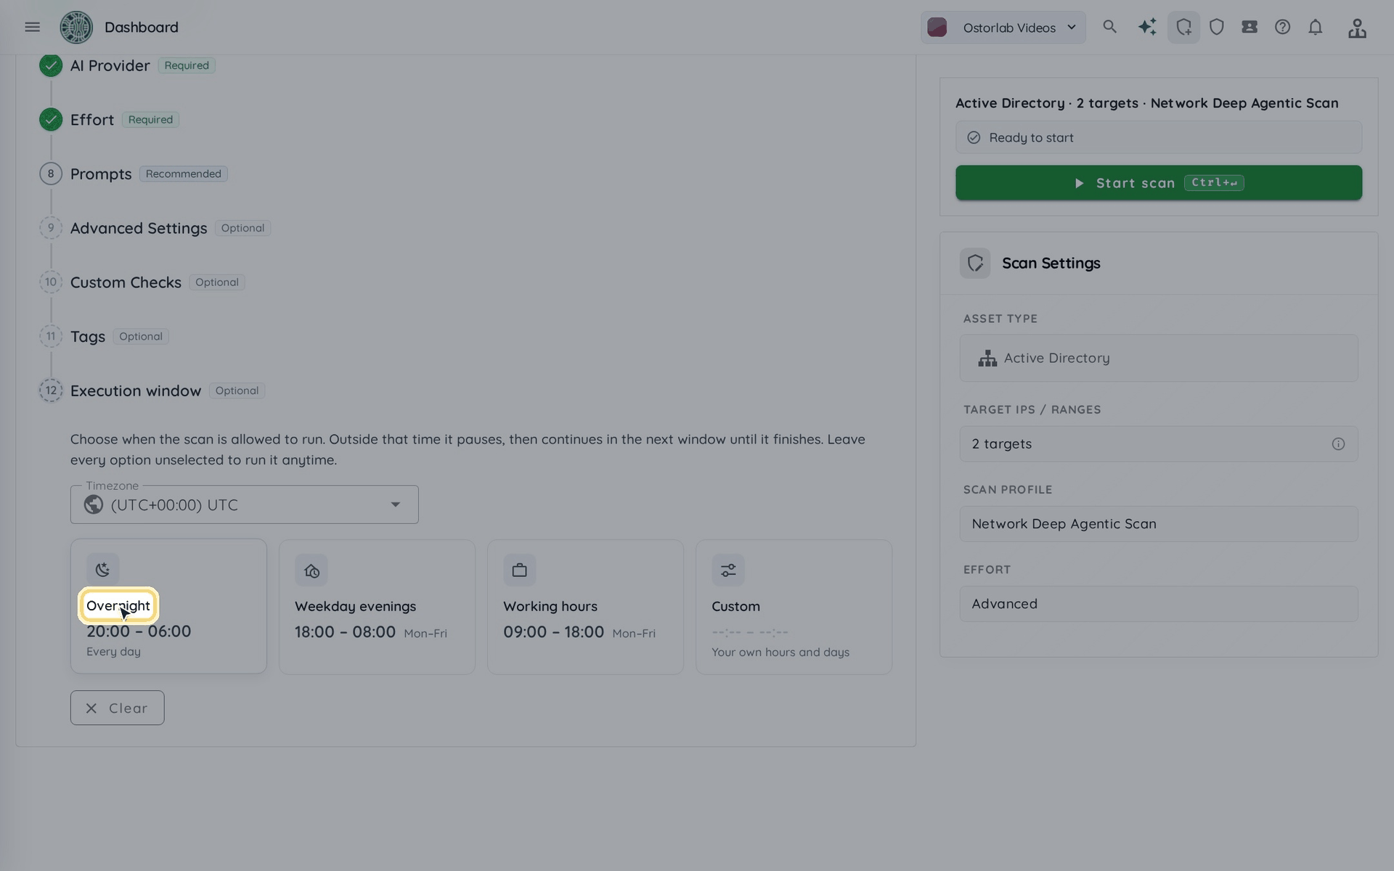Clear the execution window selection
Screen dimensions: 1394x871
(x=117, y=708)
